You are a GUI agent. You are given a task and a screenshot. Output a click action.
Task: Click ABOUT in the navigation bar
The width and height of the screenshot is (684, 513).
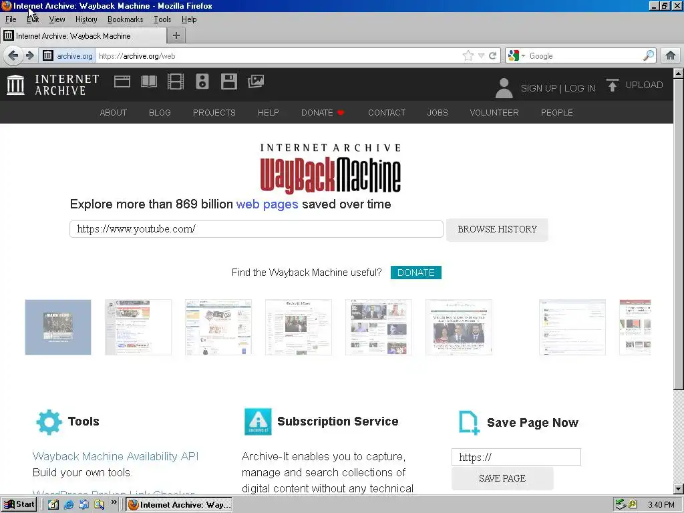coord(114,112)
